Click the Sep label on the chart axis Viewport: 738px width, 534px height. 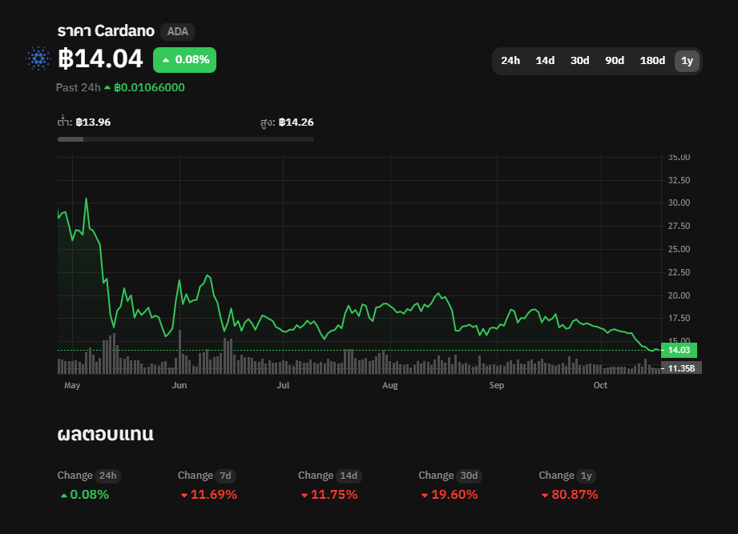[x=497, y=385]
